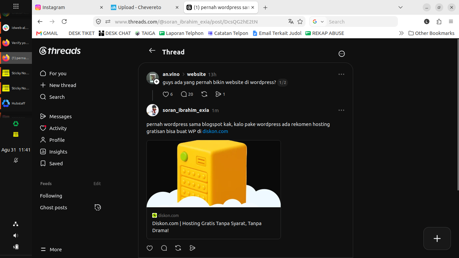459x258 pixels.
Task: Show the applications grid
Action: pyautogui.click(x=16, y=6)
